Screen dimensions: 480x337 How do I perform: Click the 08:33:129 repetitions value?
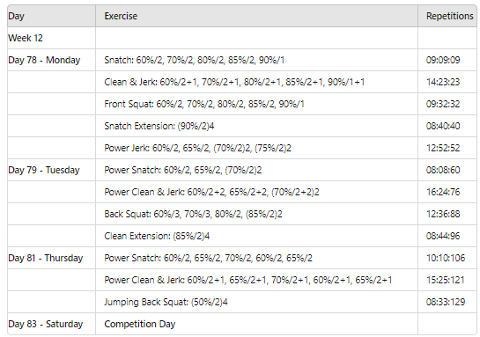click(x=447, y=302)
